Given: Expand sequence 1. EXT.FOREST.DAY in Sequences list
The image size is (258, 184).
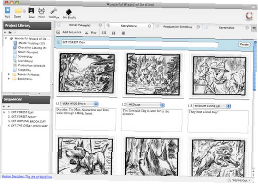Looking at the screenshot, I should point(4,112).
